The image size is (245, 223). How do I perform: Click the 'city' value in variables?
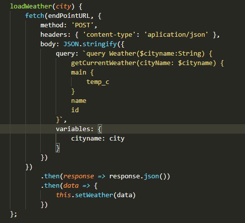pos(117,139)
